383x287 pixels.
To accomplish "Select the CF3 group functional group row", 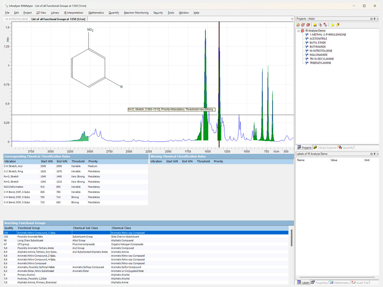I will 23,244.
